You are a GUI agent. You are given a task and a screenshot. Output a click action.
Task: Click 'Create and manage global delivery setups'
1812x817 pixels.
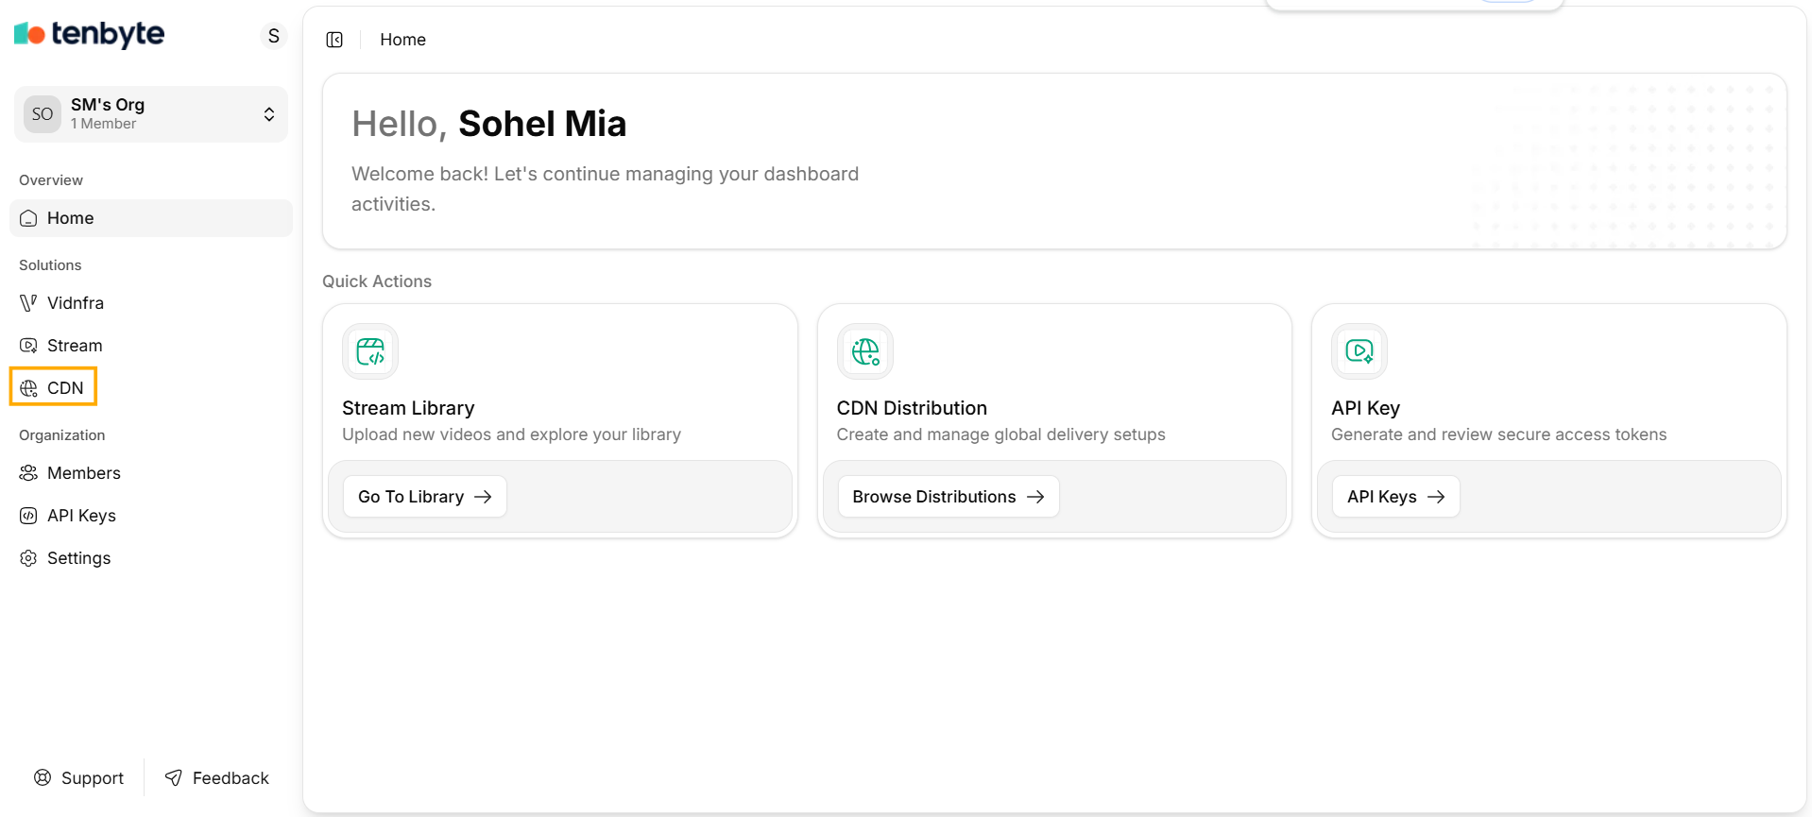[x=1000, y=434]
